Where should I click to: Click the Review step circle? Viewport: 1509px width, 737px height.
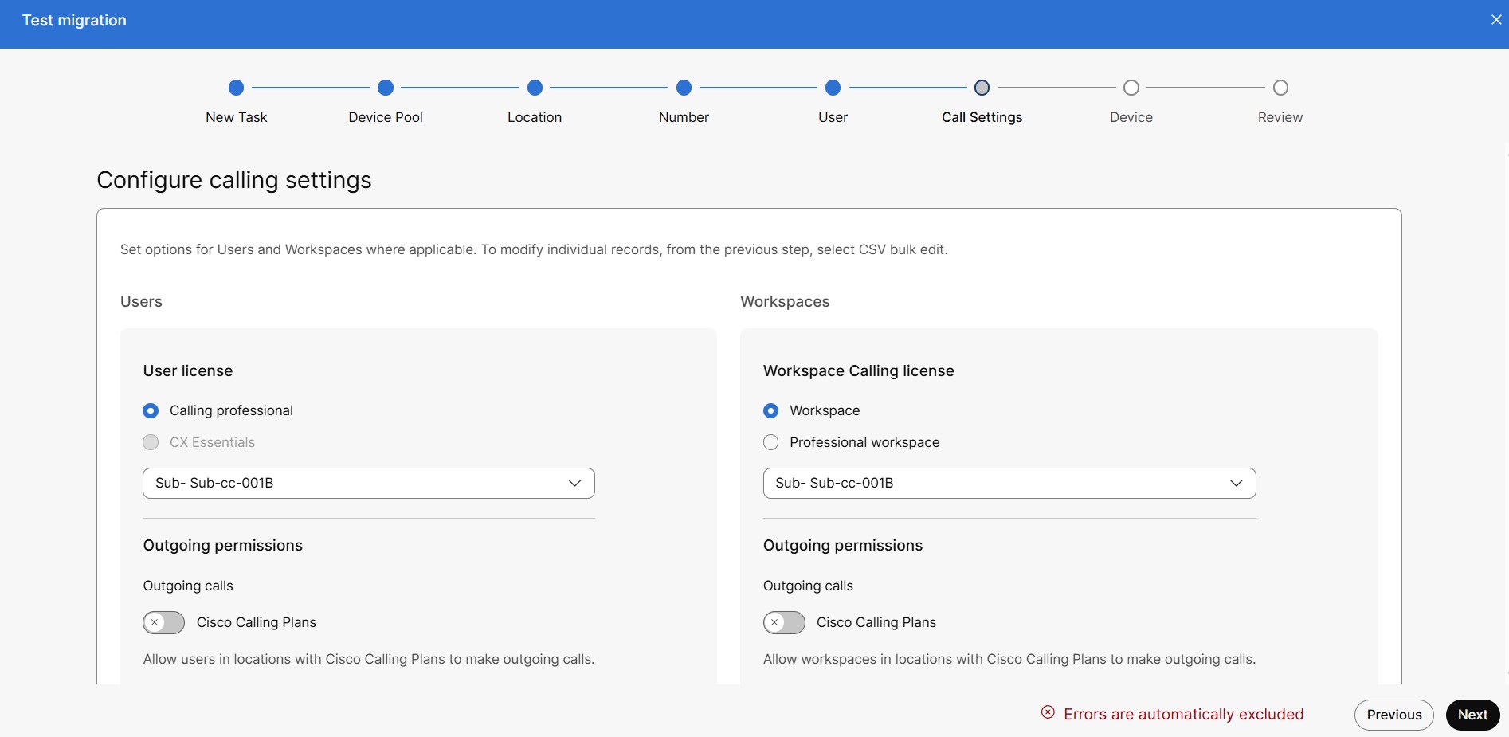(x=1280, y=88)
